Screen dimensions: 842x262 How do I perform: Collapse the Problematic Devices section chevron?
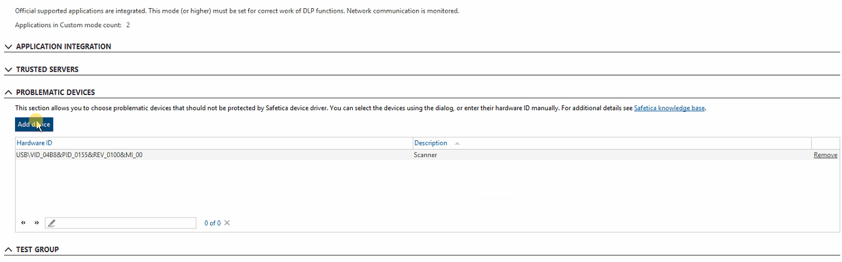point(8,93)
